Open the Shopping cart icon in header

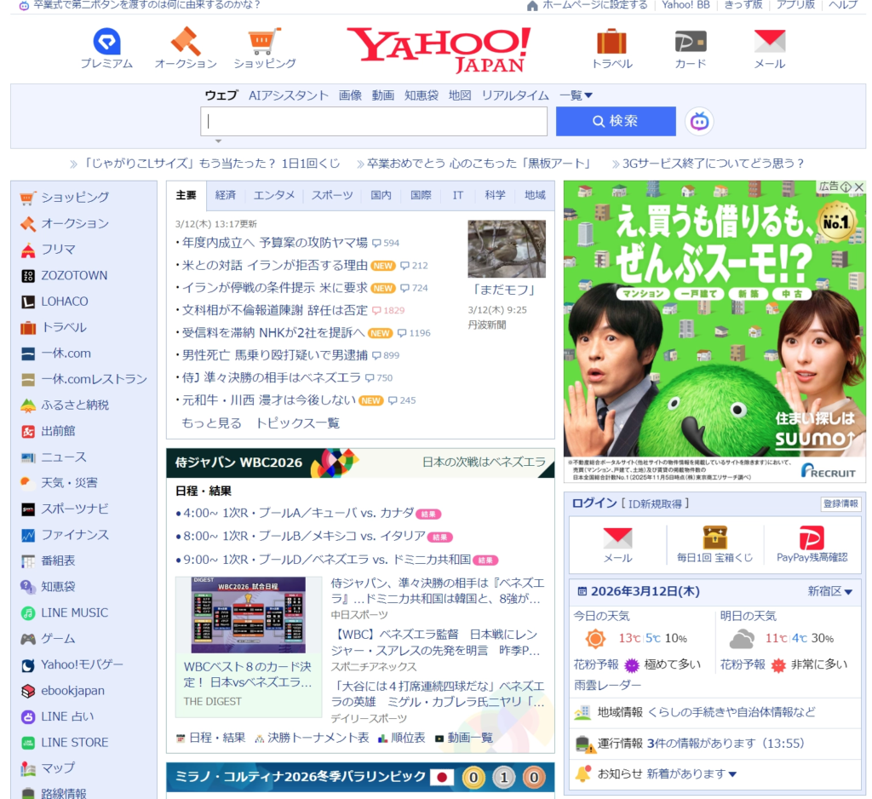(x=264, y=42)
